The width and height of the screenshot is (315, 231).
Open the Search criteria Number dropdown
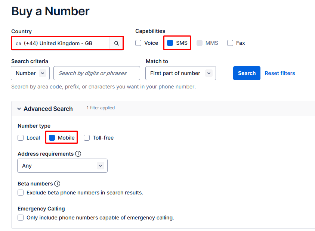pos(30,73)
